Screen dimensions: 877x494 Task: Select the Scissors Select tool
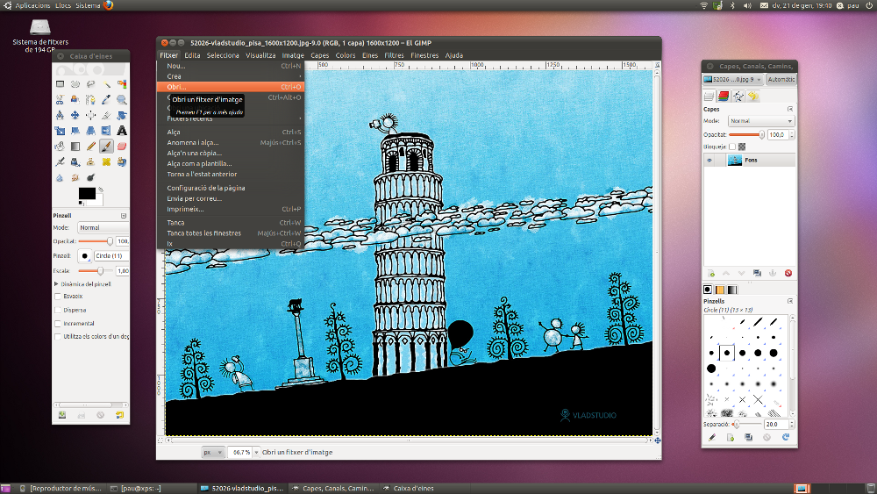pyautogui.click(x=60, y=99)
